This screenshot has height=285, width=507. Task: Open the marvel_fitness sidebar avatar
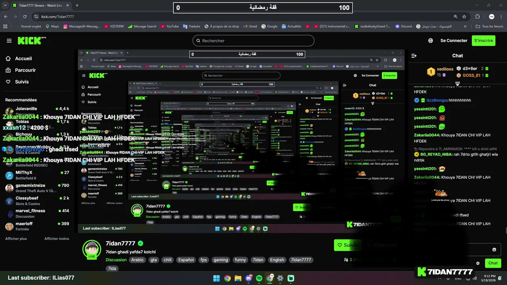point(9,213)
